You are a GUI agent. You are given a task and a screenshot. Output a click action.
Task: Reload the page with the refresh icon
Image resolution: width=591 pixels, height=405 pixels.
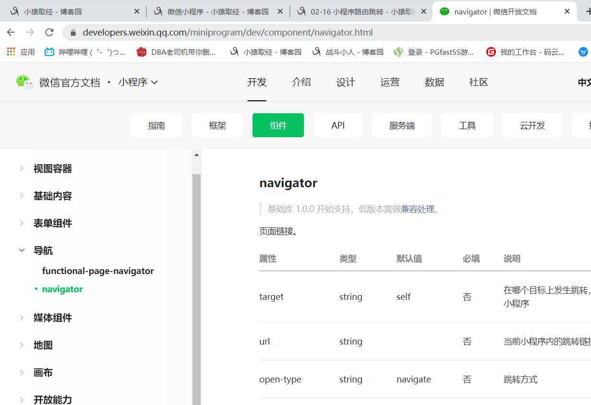coord(49,32)
